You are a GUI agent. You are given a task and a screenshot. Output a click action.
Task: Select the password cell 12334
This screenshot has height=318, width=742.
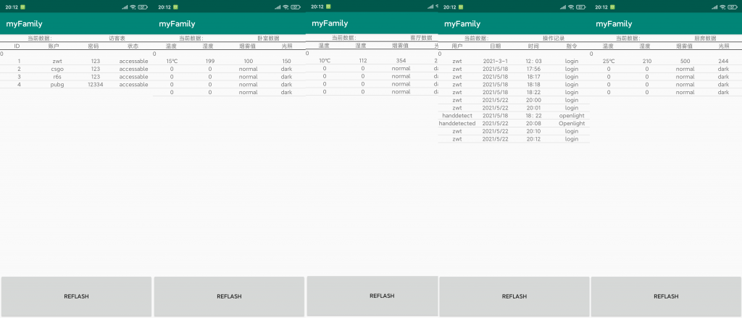(95, 84)
